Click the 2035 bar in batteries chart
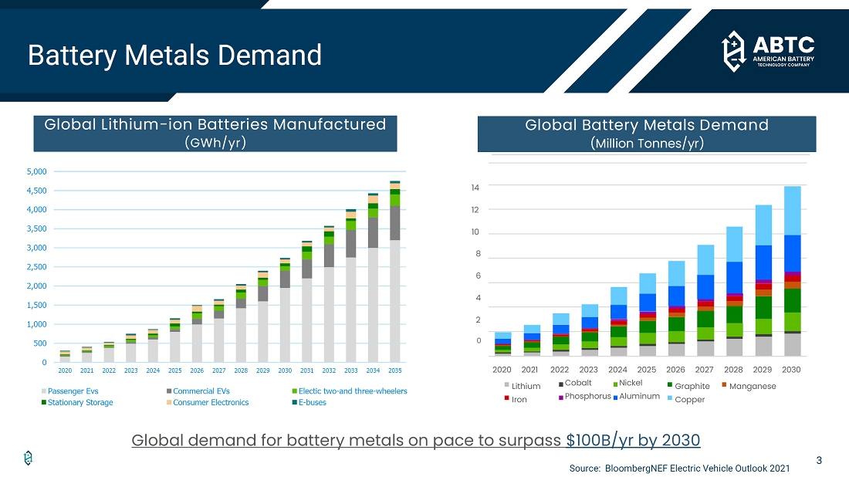Screen dimensions: 849x477 point(395,272)
